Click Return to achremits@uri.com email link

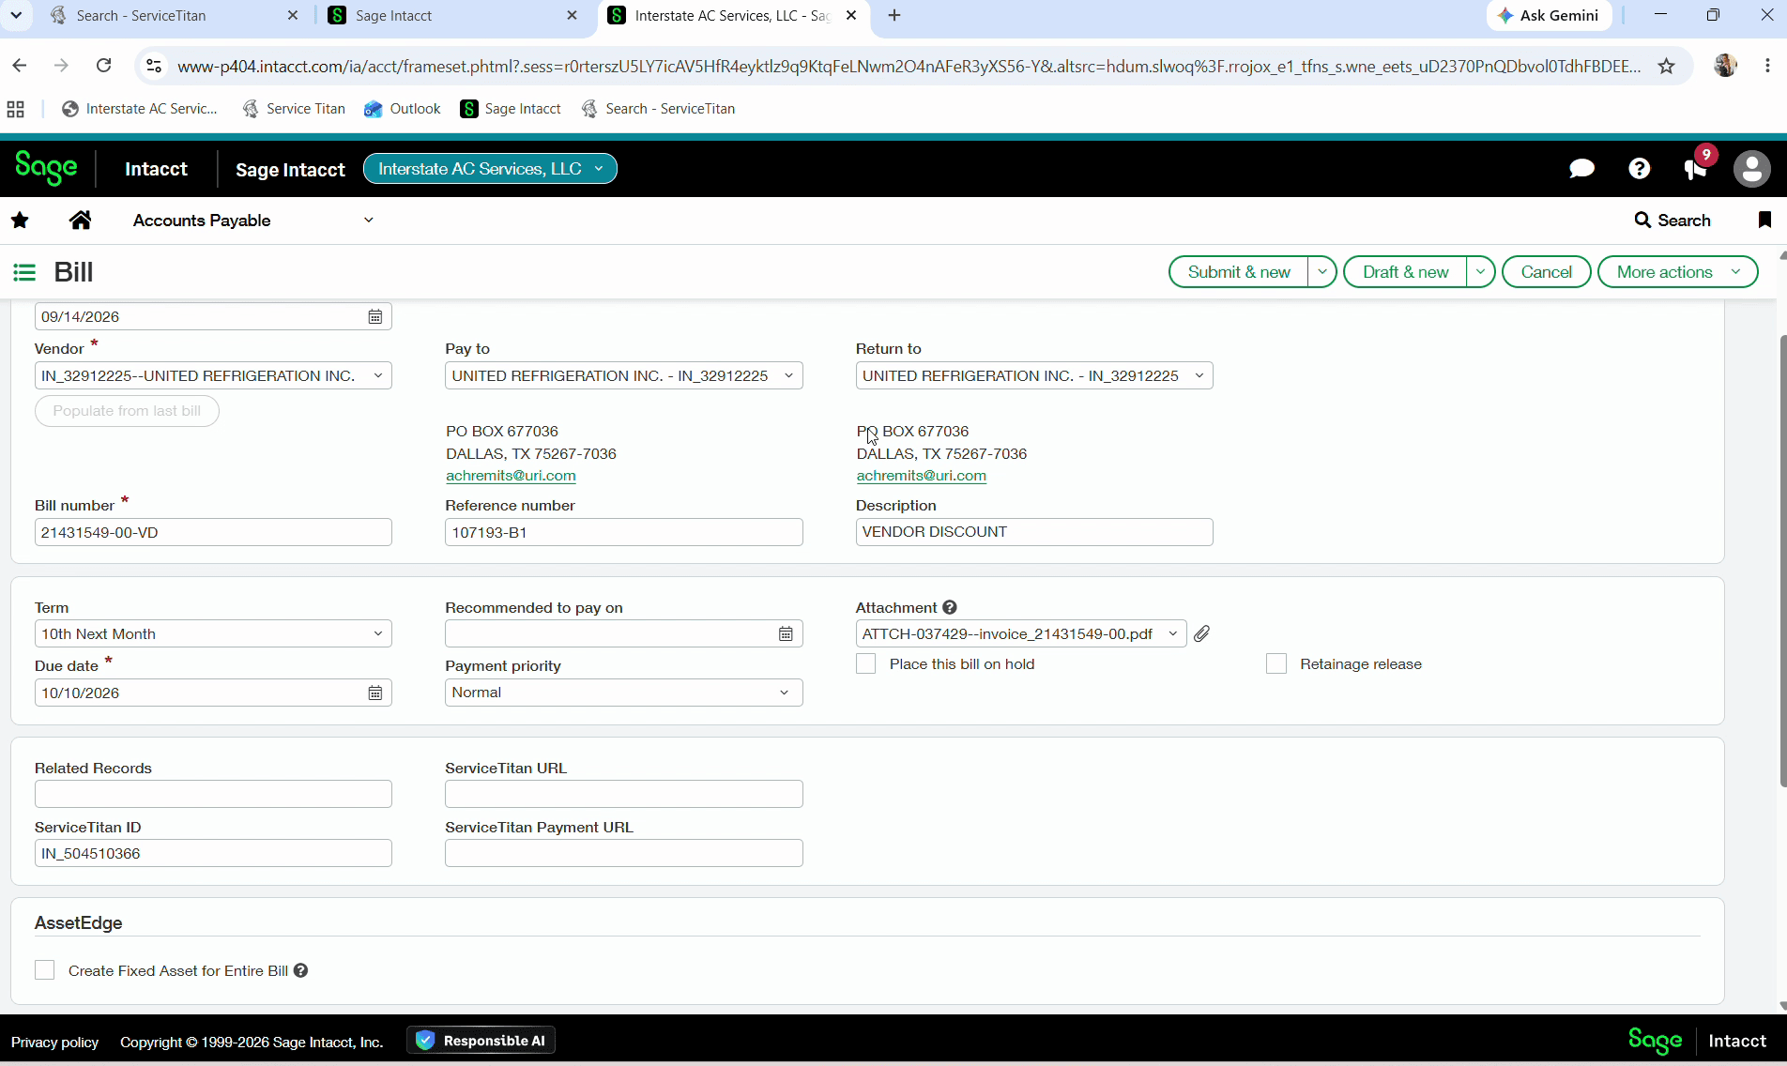coord(921,476)
